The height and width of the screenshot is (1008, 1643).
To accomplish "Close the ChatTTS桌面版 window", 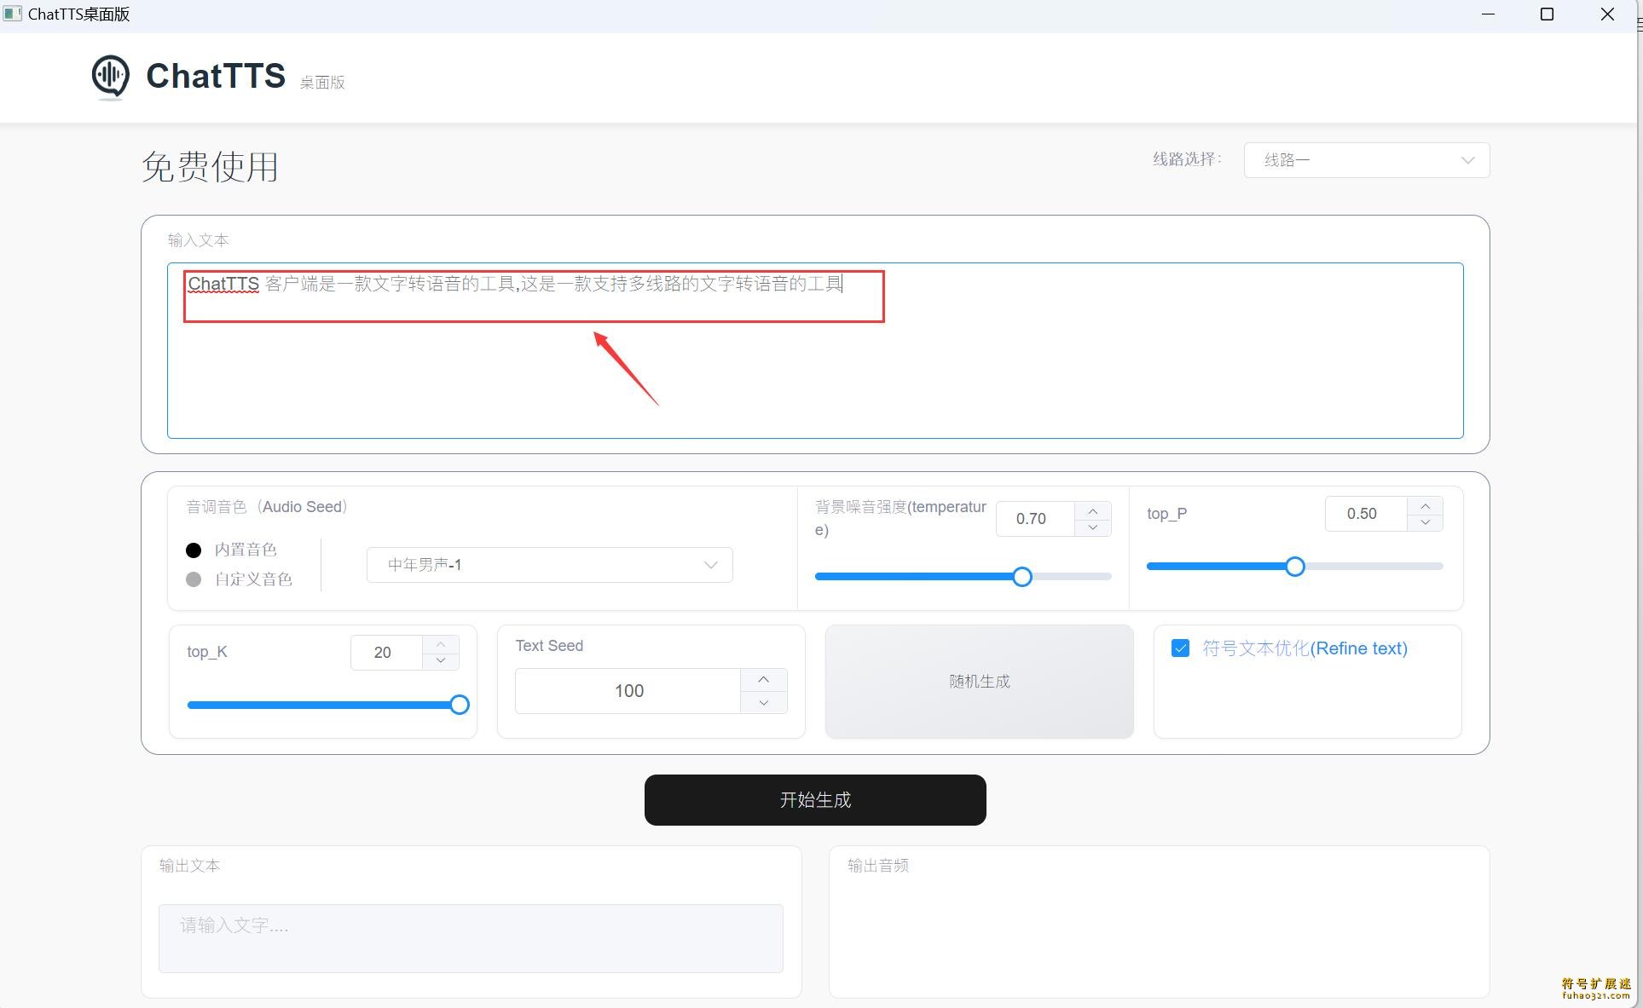I will coord(1607,14).
